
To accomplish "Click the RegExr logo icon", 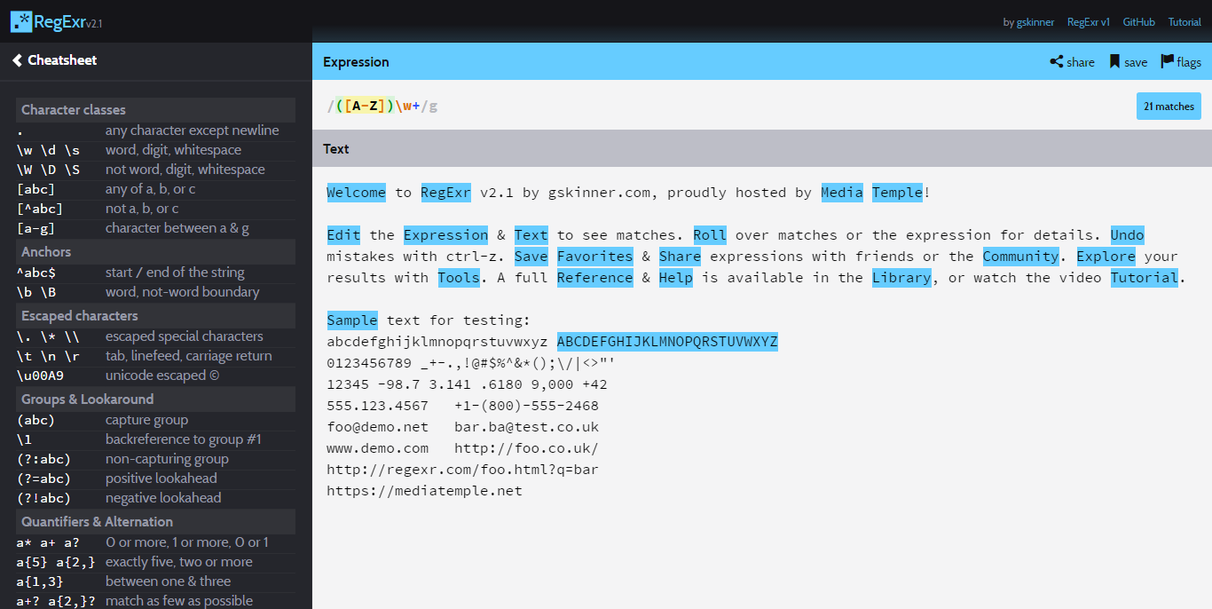I will click(x=21, y=21).
